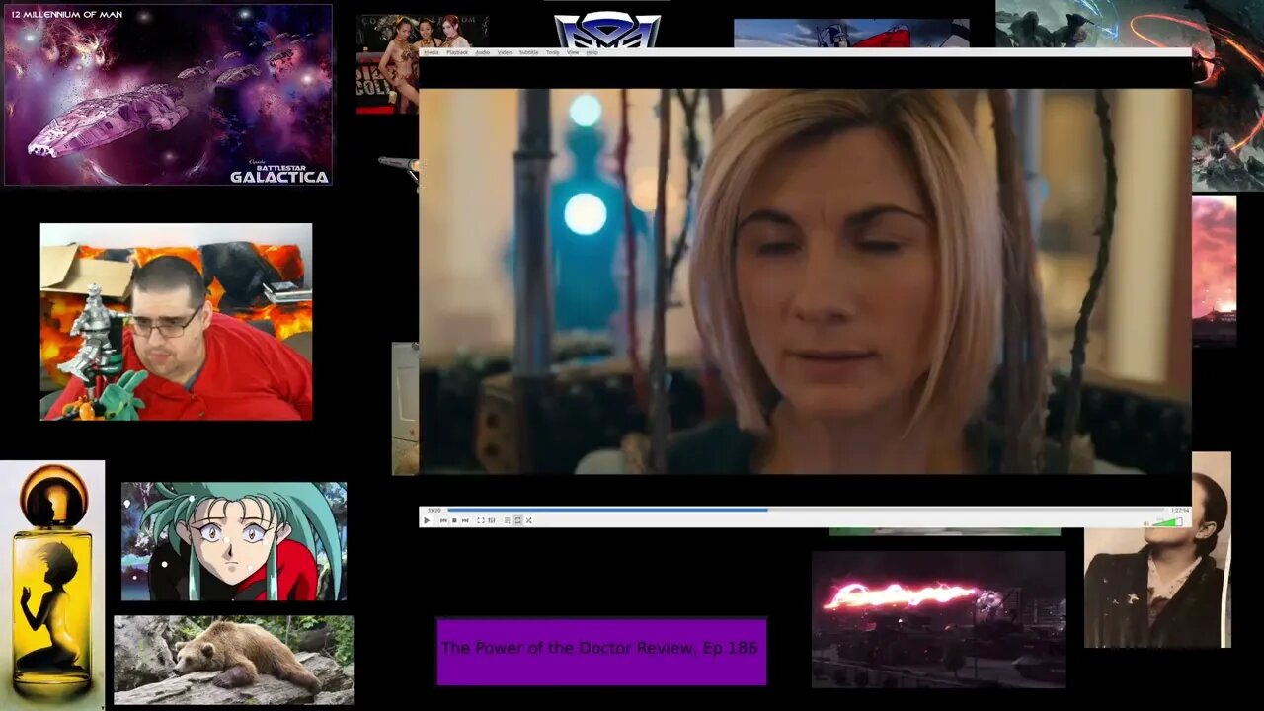Open the Video menu
1264x711 pixels.
coord(505,52)
